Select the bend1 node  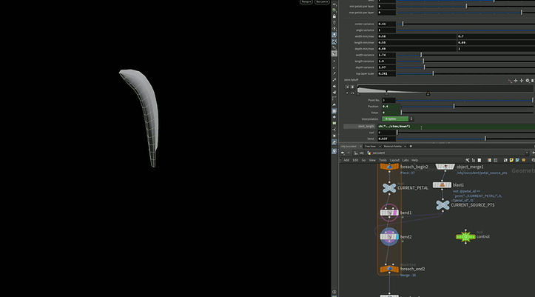[389, 213]
